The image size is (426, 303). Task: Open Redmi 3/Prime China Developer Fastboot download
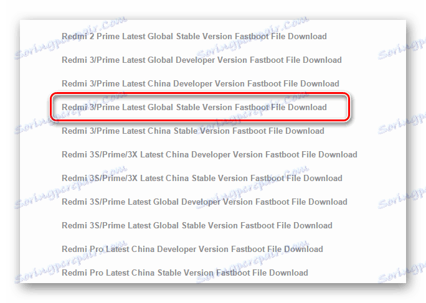tap(200, 83)
